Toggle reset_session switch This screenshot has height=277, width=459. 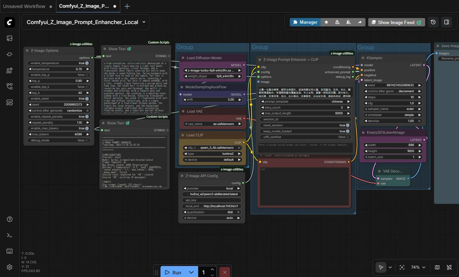[x=348, y=125]
